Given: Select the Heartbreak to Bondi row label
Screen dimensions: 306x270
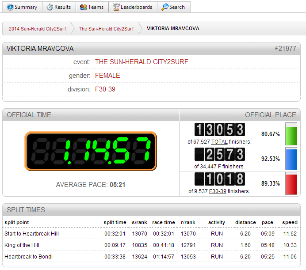Looking at the screenshot, I should (x=28, y=257).
